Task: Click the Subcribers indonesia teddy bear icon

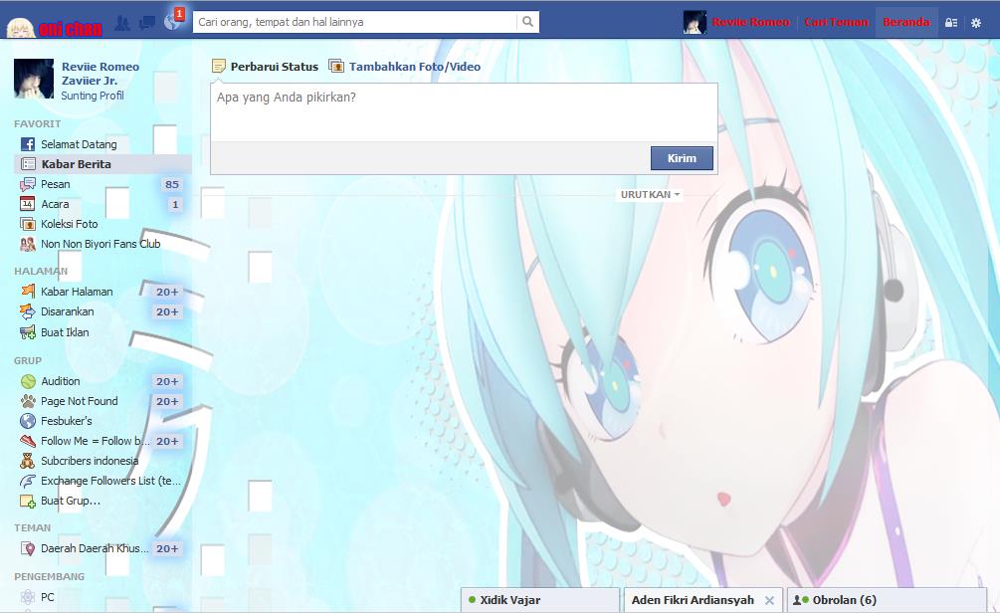Action: click(x=28, y=461)
